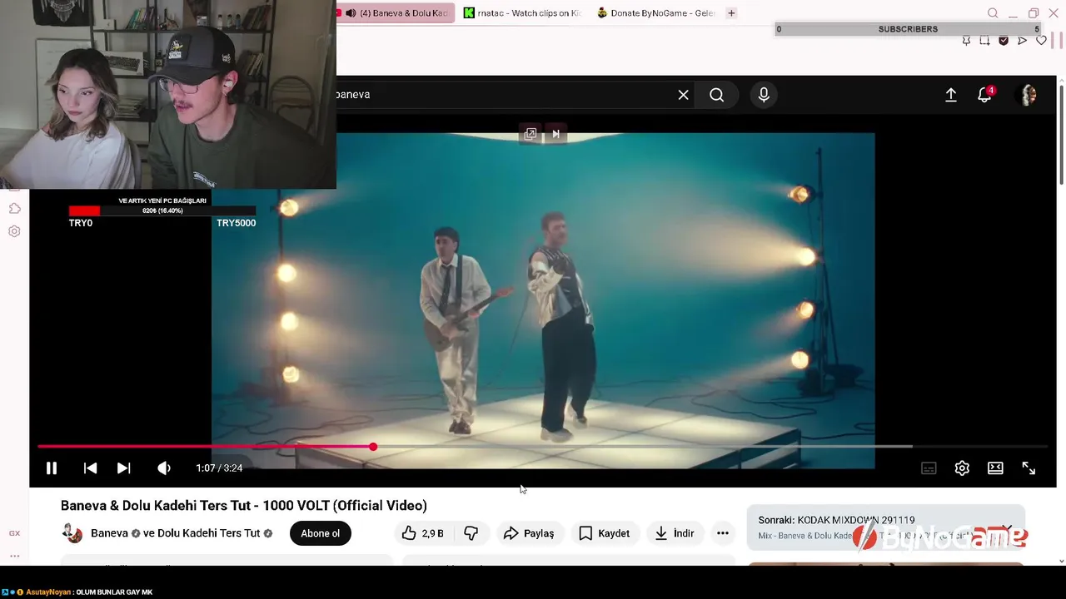The image size is (1066, 599).
Task: Open the up-next KODAK MIXDOWN playlist card
Action: point(885,527)
